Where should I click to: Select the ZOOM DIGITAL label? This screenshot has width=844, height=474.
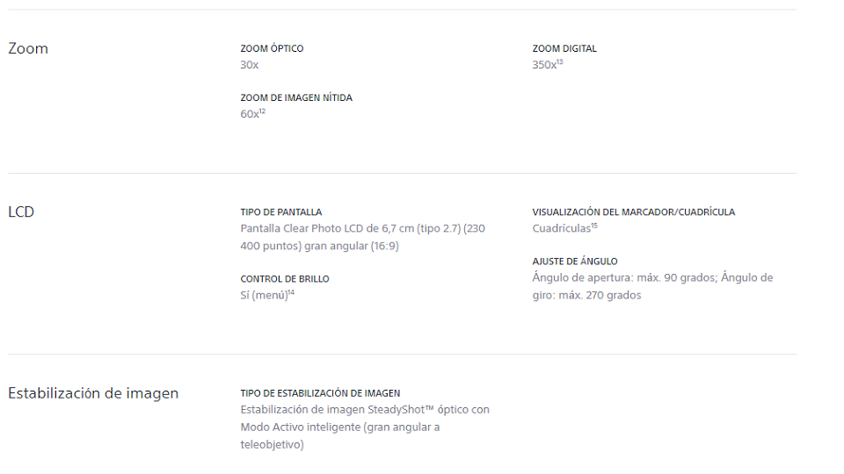tap(564, 48)
